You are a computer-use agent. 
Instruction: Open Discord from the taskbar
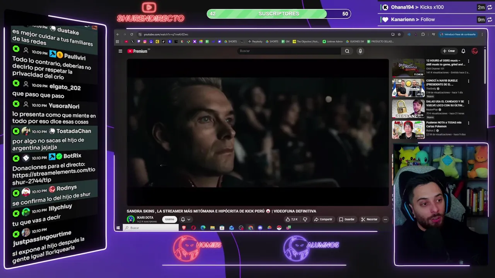tap(260, 228)
